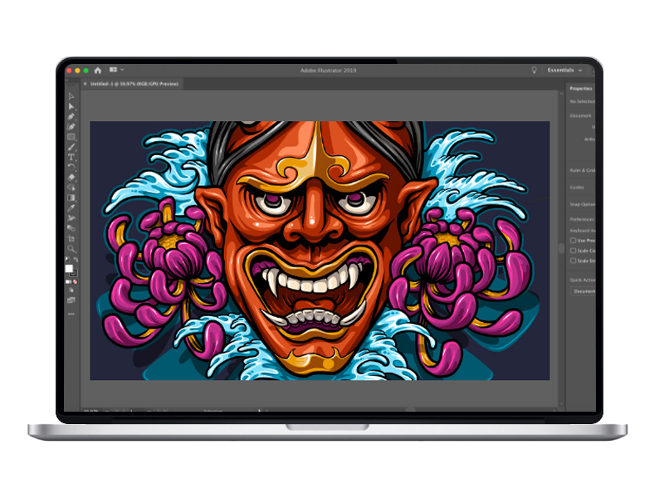Toggle the Scale Strokes checkbox
664x498 pixels.
tap(574, 261)
